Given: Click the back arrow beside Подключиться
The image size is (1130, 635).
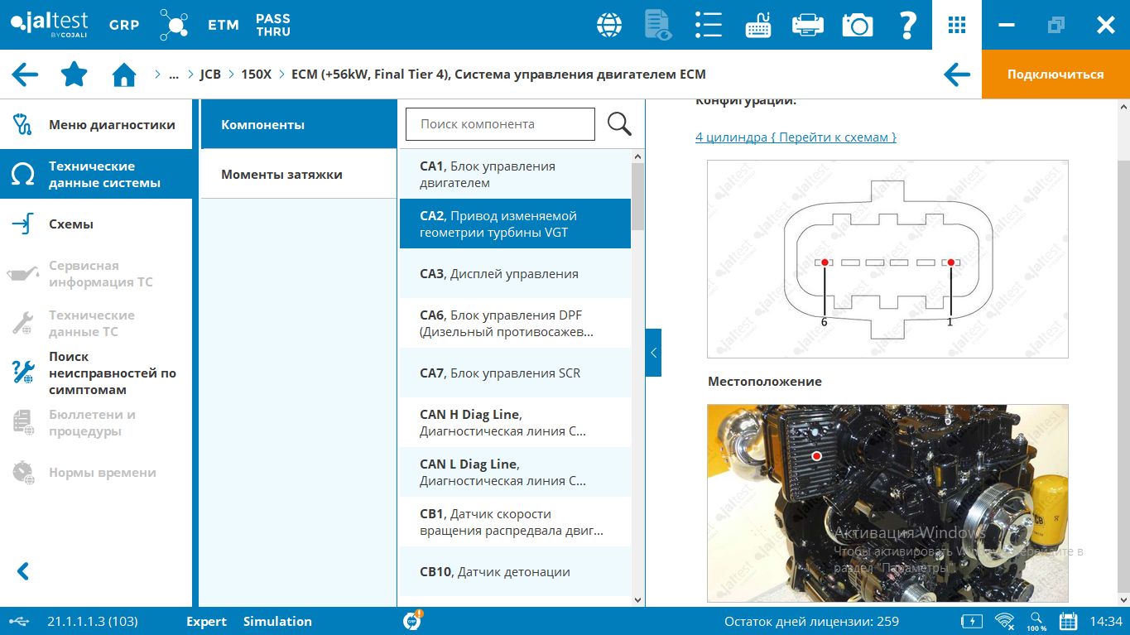Looking at the screenshot, I should pyautogui.click(x=957, y=75).
